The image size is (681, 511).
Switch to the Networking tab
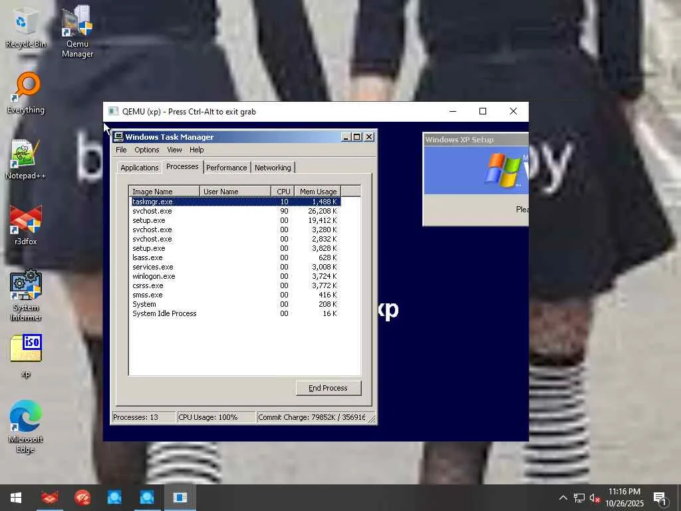click(x=273, y=168)
